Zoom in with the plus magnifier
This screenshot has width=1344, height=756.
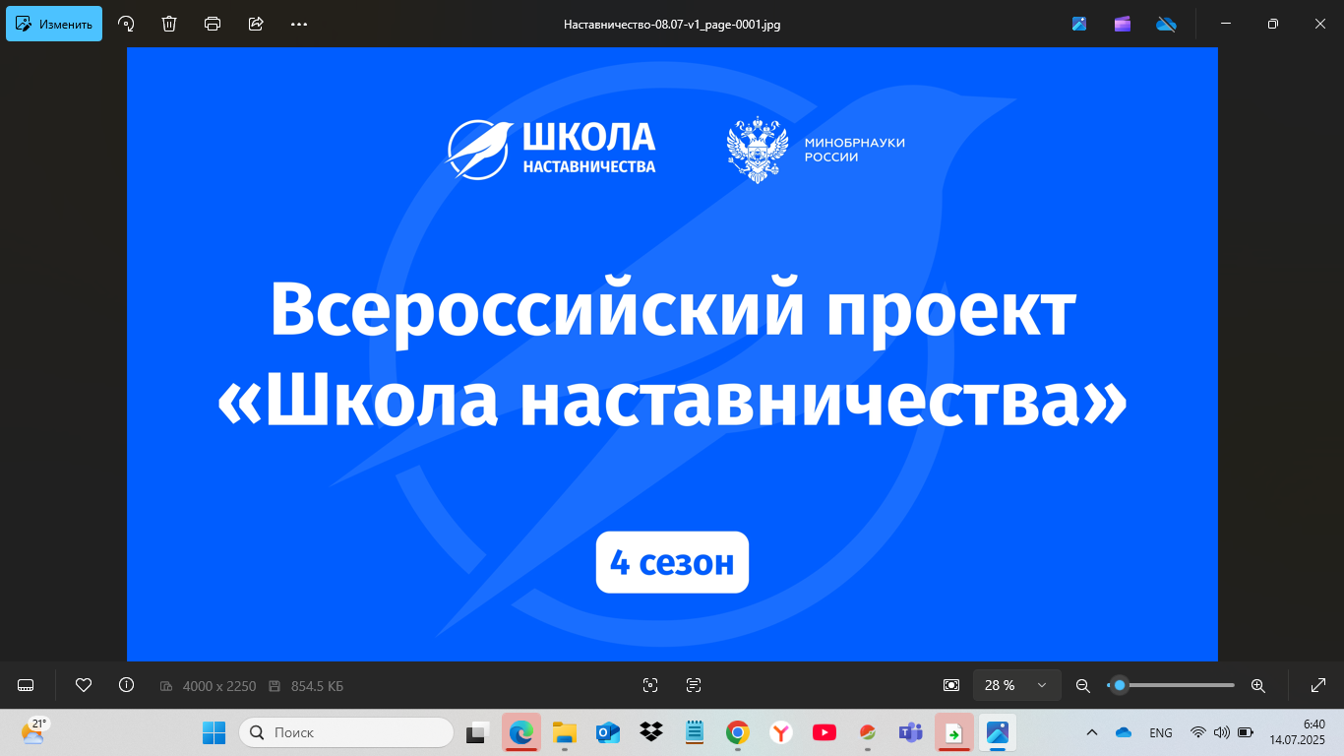tap(1257, 685)
